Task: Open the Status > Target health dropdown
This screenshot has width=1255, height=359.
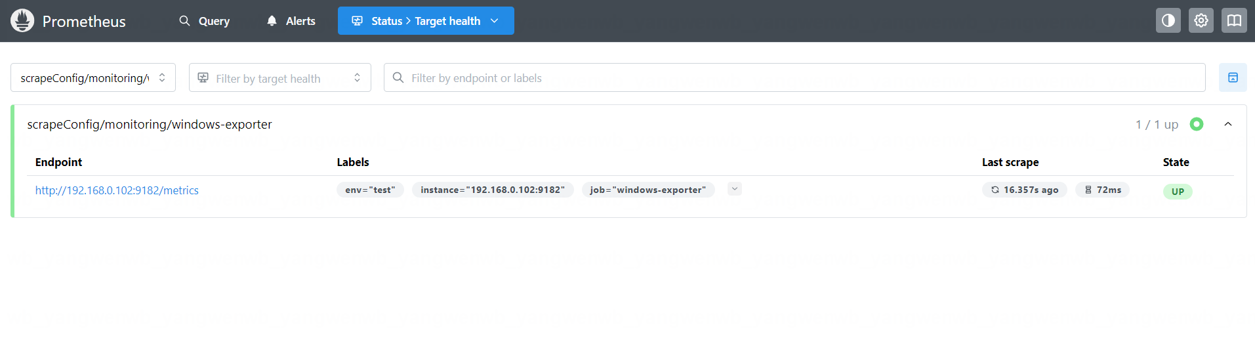Action: 426,21
